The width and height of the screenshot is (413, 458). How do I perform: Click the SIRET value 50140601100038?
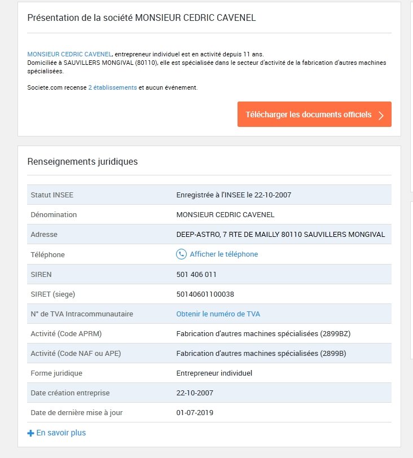[x=205, y=294]
